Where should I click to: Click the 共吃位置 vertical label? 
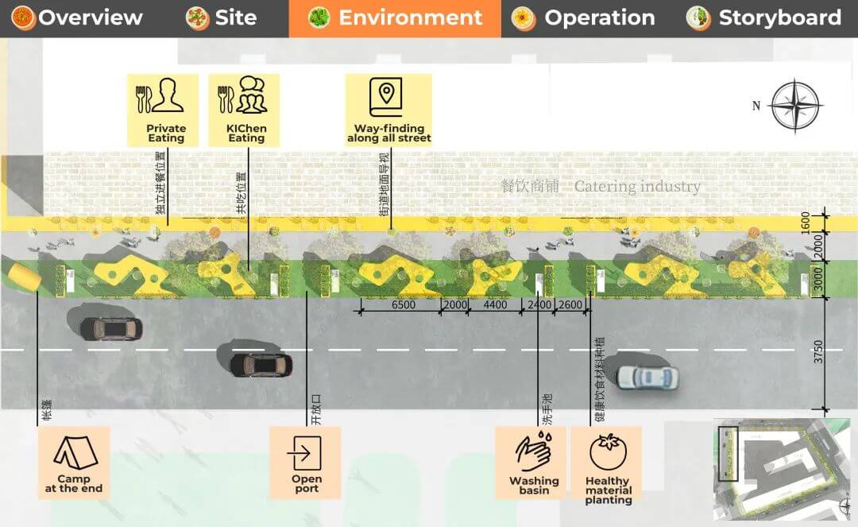242,192
